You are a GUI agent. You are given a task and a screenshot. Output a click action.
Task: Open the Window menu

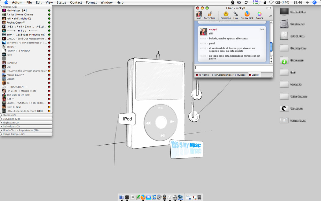click(106, 2)
